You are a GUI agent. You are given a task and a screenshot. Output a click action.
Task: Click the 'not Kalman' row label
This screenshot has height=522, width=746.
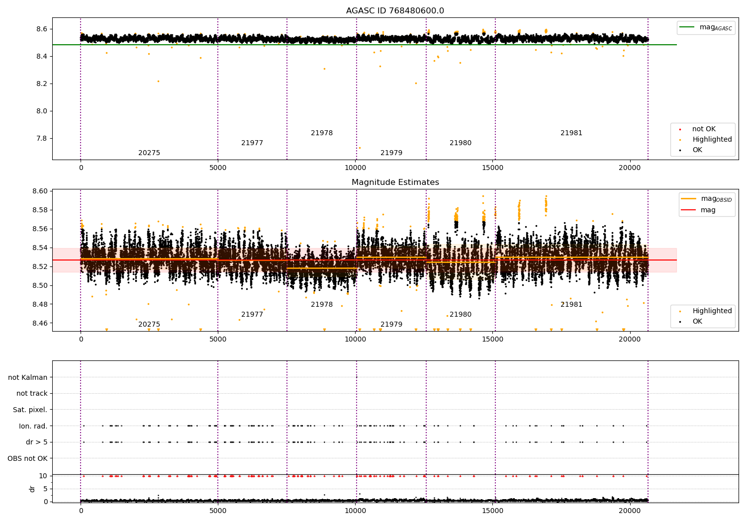click(x=28, y=377)
